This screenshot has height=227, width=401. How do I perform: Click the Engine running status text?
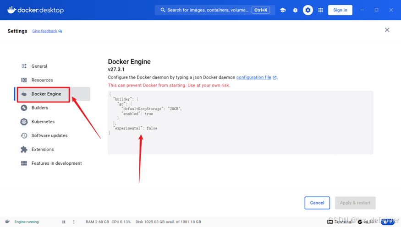coord(27,222)
